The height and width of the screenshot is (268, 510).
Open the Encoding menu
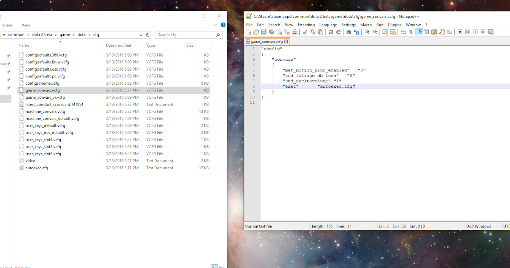(x=306, y=25)
